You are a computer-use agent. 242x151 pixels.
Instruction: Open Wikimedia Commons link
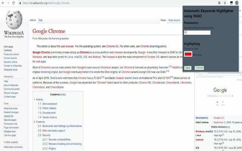point(13,147)
